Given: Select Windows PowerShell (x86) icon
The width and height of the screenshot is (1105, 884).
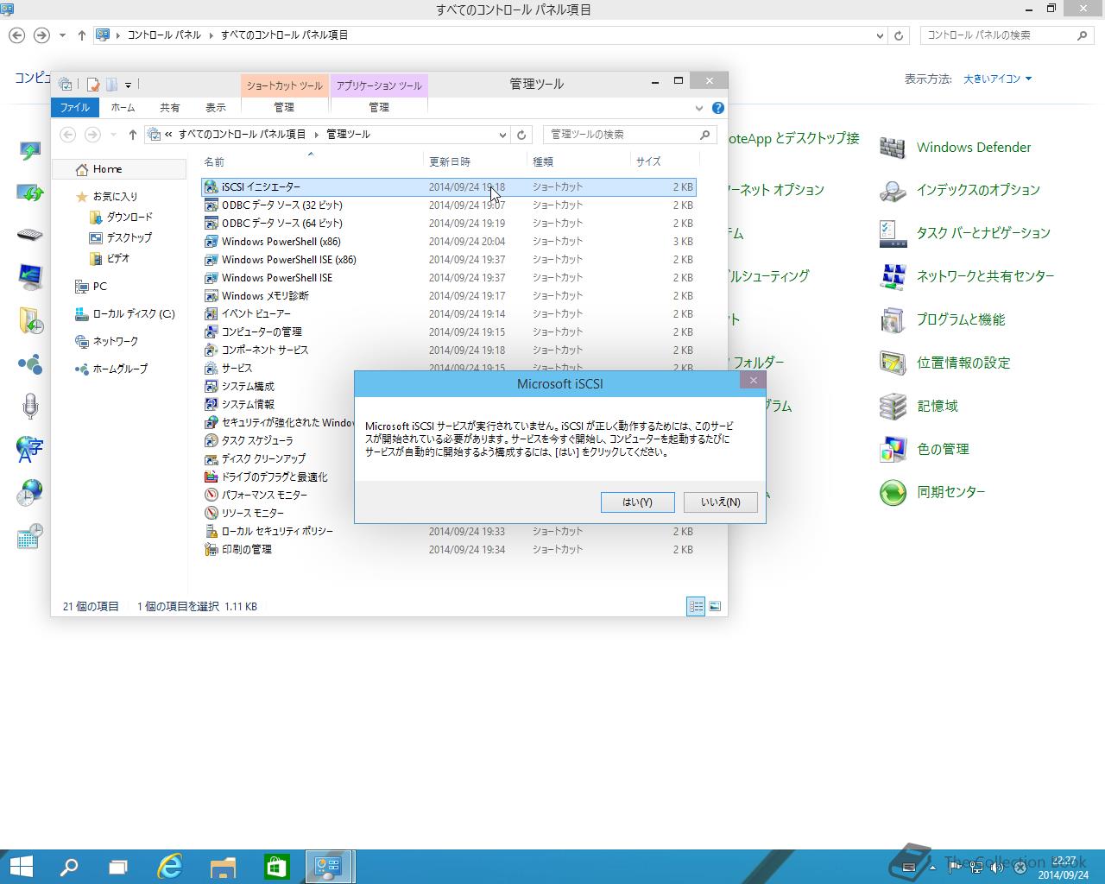Looking at the screenshot, I should 211,241.
